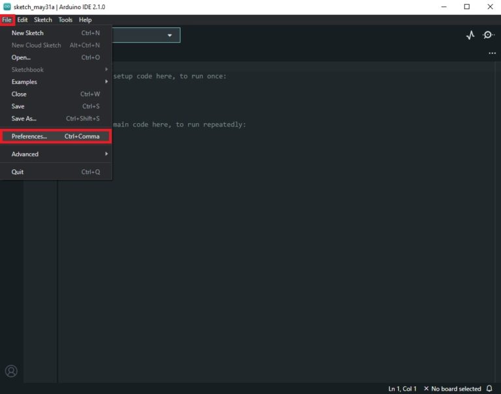Click inside the code editor area
This screenshot has width=501, height=394.
294,228
